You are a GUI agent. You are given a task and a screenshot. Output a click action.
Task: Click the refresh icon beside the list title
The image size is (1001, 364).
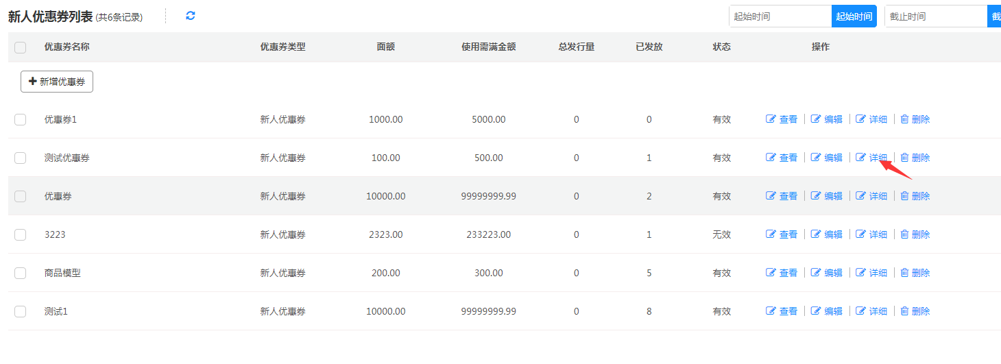[x=191, y=16]
